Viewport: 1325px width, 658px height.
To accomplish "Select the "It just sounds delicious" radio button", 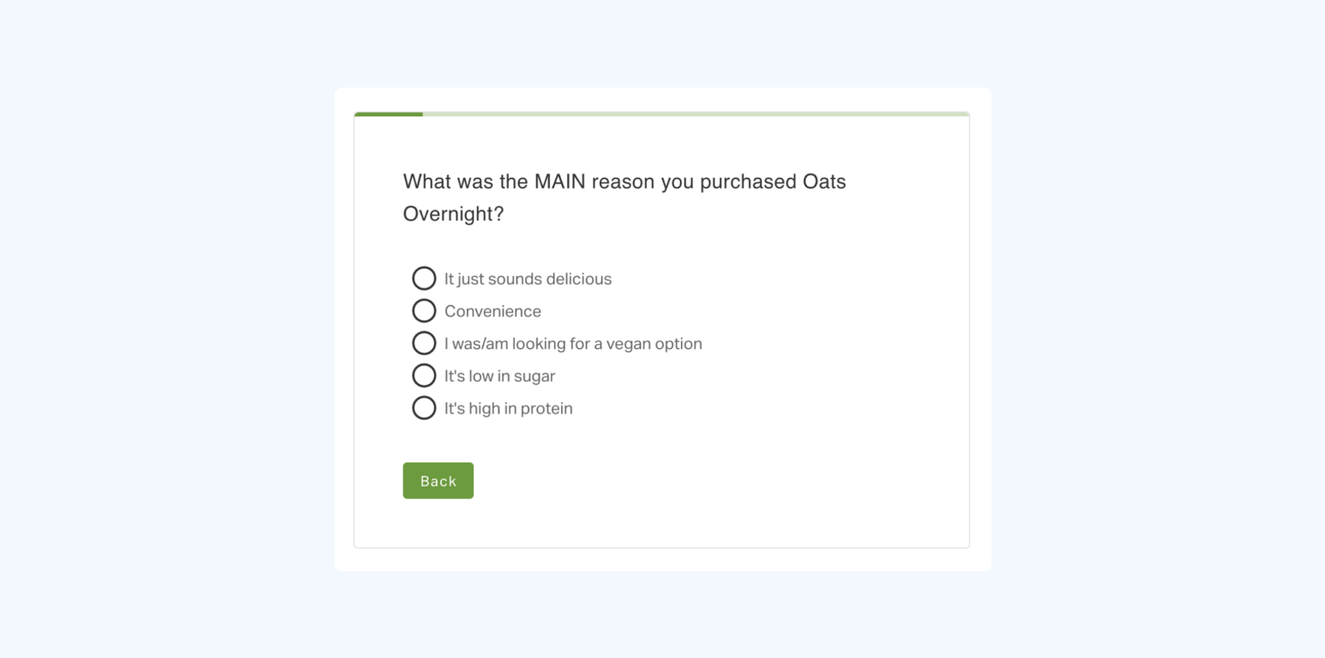I will [x=424, y=279].
